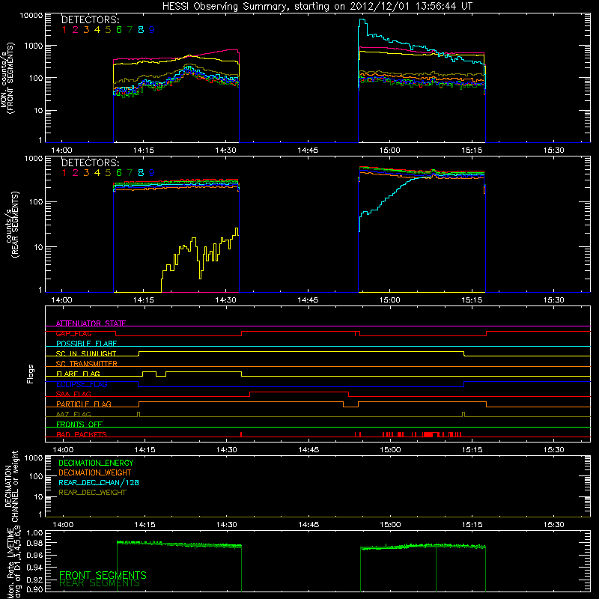The image size is (599, 599).
Task: Click the 'MON. counts/s (FRONT SEGMENTS)' axis title
Action: point(7,78)
